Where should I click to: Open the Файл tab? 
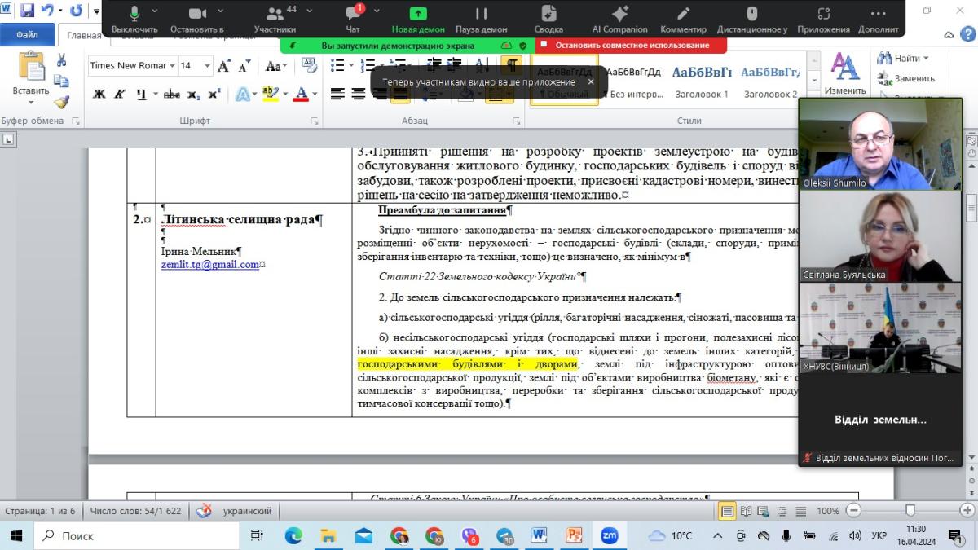click(27, 35)
